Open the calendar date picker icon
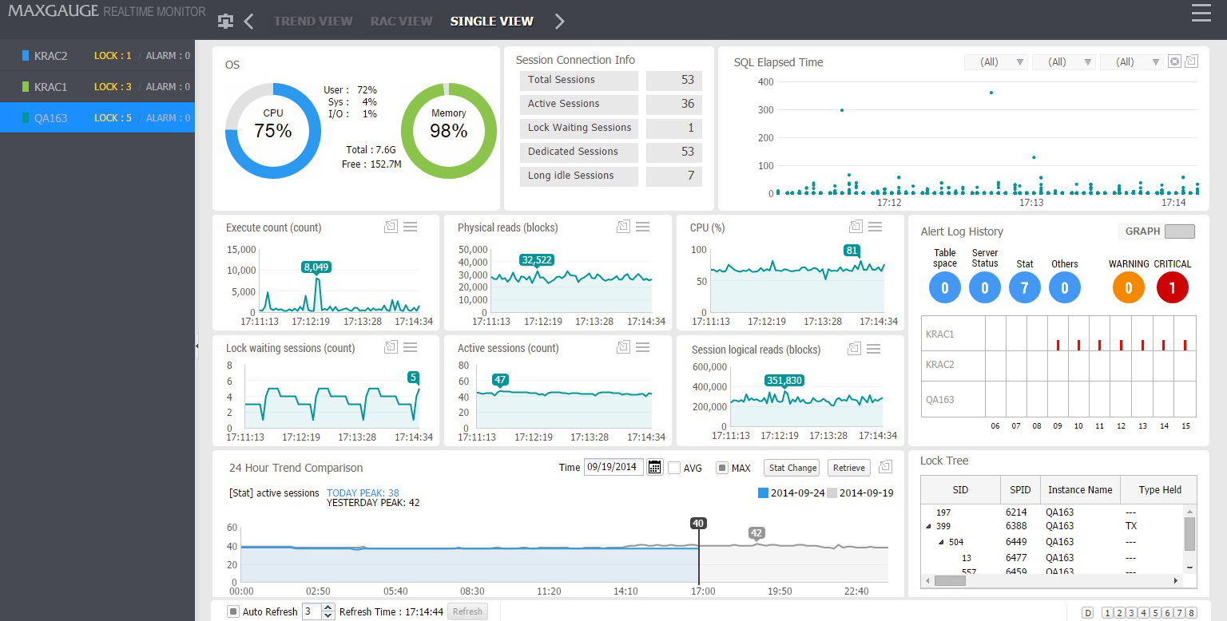 (655, 468)
